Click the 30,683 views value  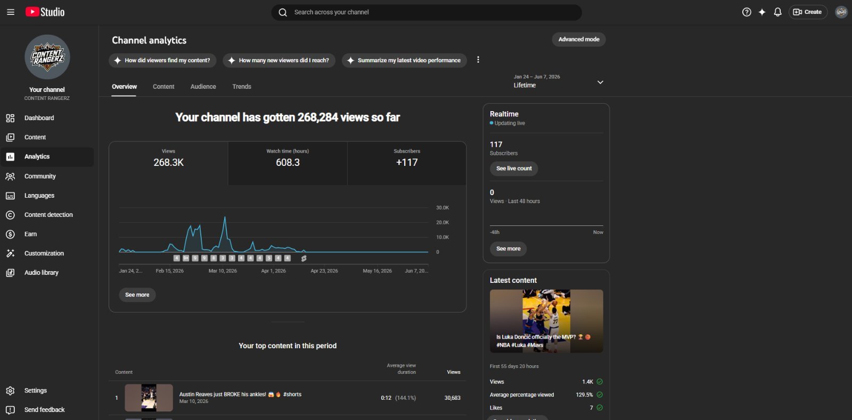[x=453, y=398]
